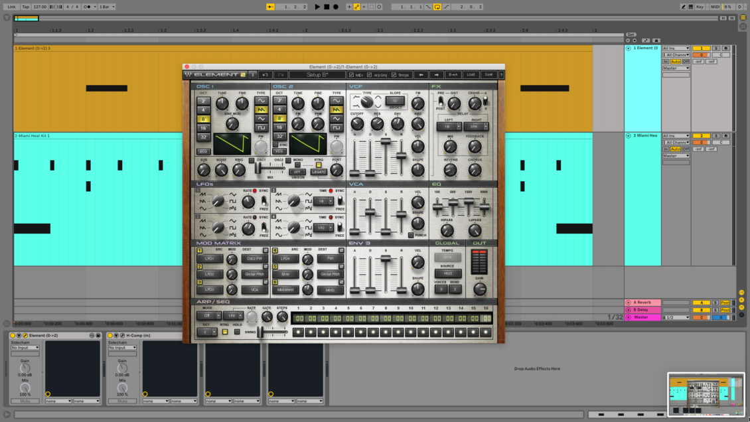The image size is (750, 422).
Task: Click the Setup B preset name
Action: click(317, 74)
